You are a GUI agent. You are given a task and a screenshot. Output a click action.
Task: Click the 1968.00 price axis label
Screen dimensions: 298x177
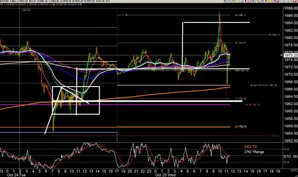click(291, 82)
